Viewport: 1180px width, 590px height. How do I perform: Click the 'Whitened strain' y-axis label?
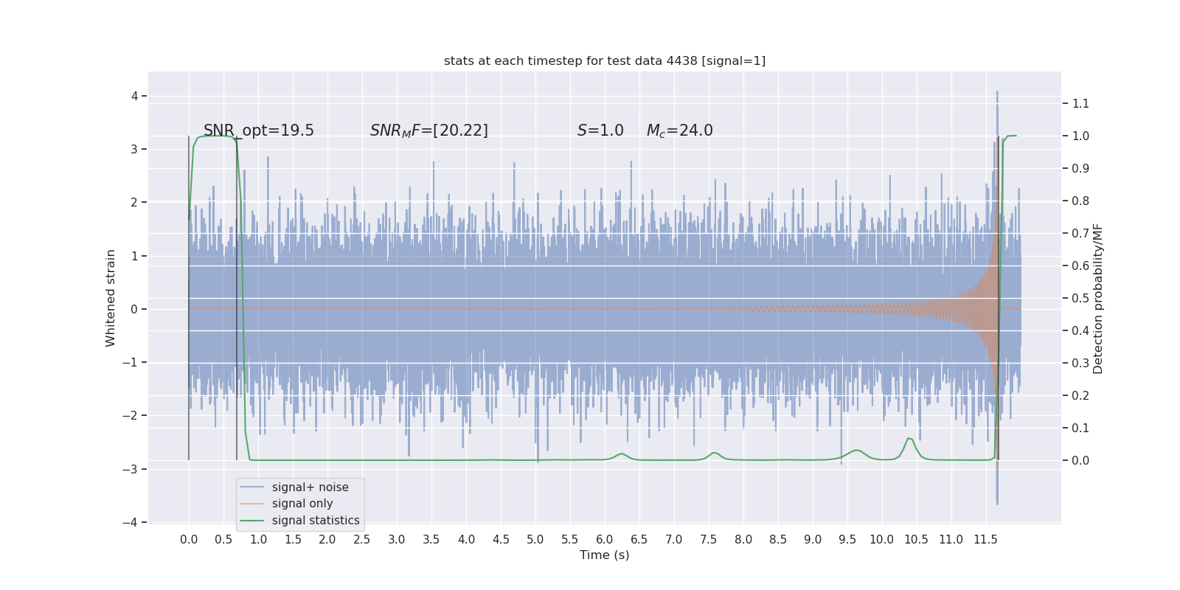111,298
